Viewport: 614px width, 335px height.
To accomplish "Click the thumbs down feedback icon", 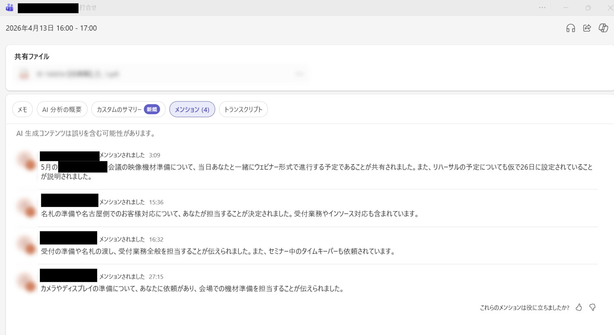I will (592, 307).
